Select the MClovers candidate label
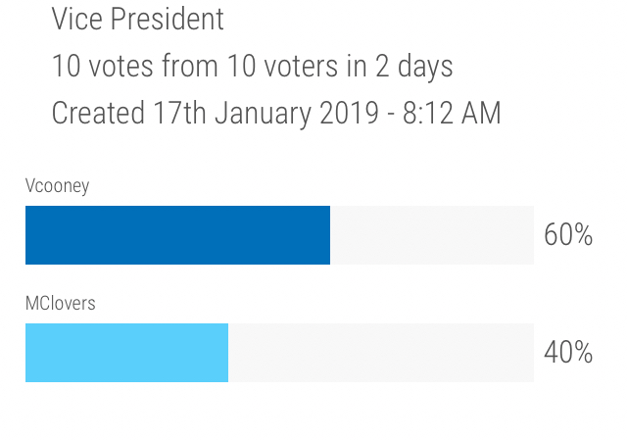 pos(61,304)
